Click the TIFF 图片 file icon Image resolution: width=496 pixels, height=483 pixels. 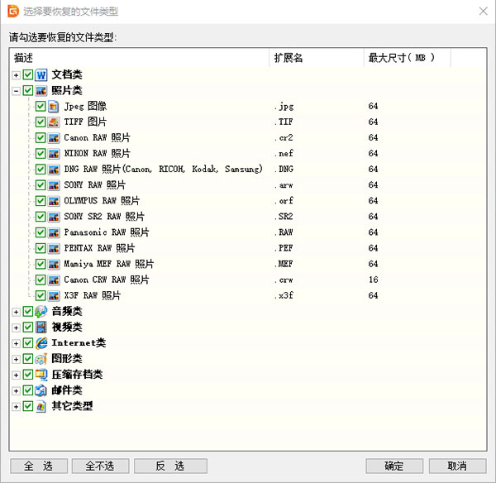click(54, 122)
